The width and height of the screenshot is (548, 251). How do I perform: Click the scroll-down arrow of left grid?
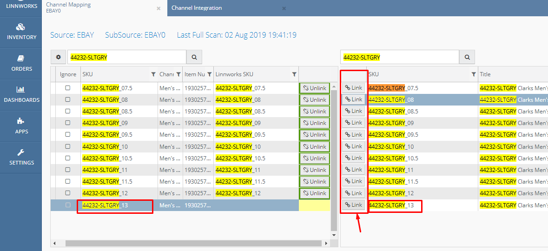333,235
